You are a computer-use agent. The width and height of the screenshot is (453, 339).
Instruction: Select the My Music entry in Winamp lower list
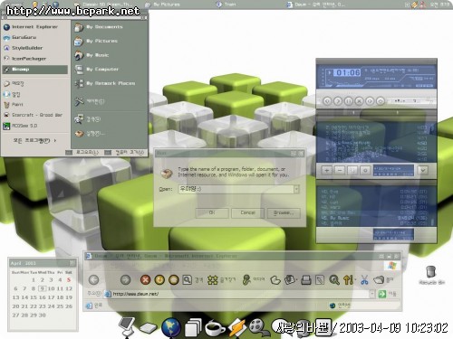click(374, 218)
